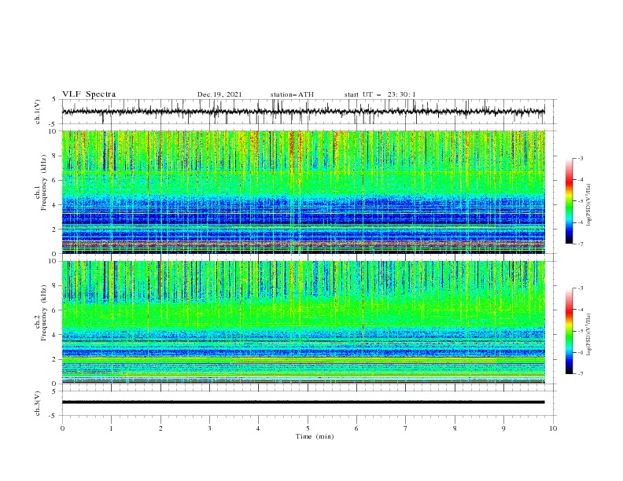The image size is (623, 481).
Task: Click the log(PSD) label beside lower color bar
Action: (x=589, y=334)
